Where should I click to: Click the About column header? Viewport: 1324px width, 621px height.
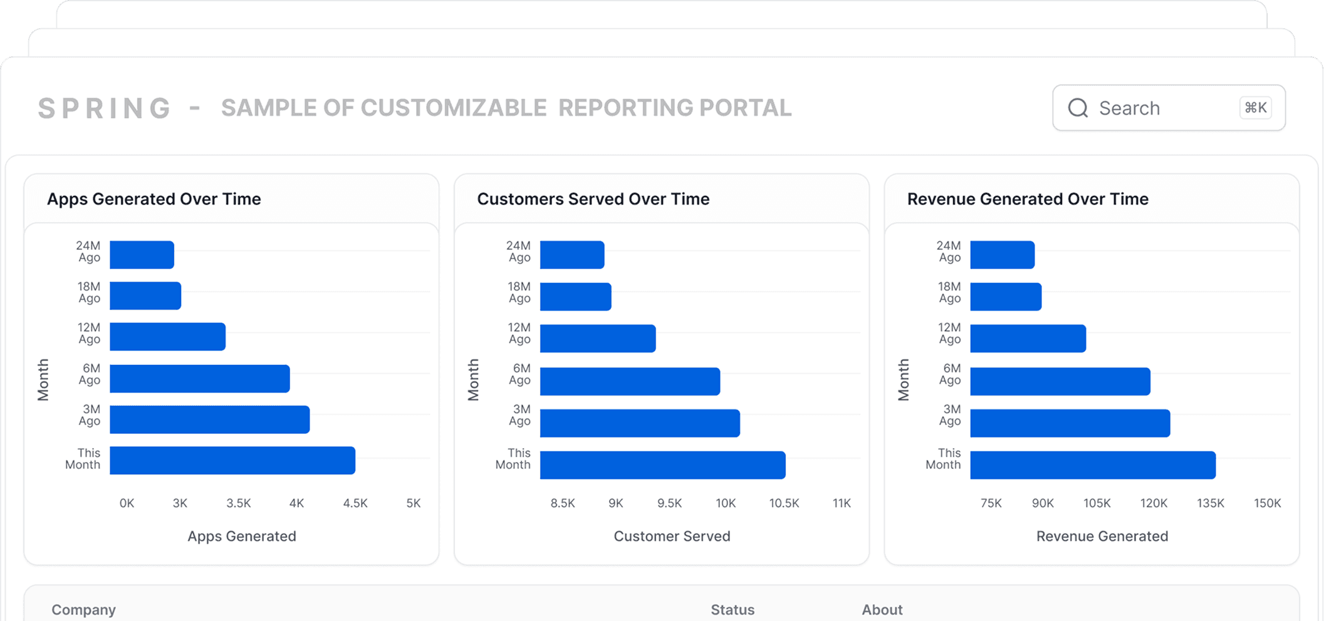pos(882,610)
